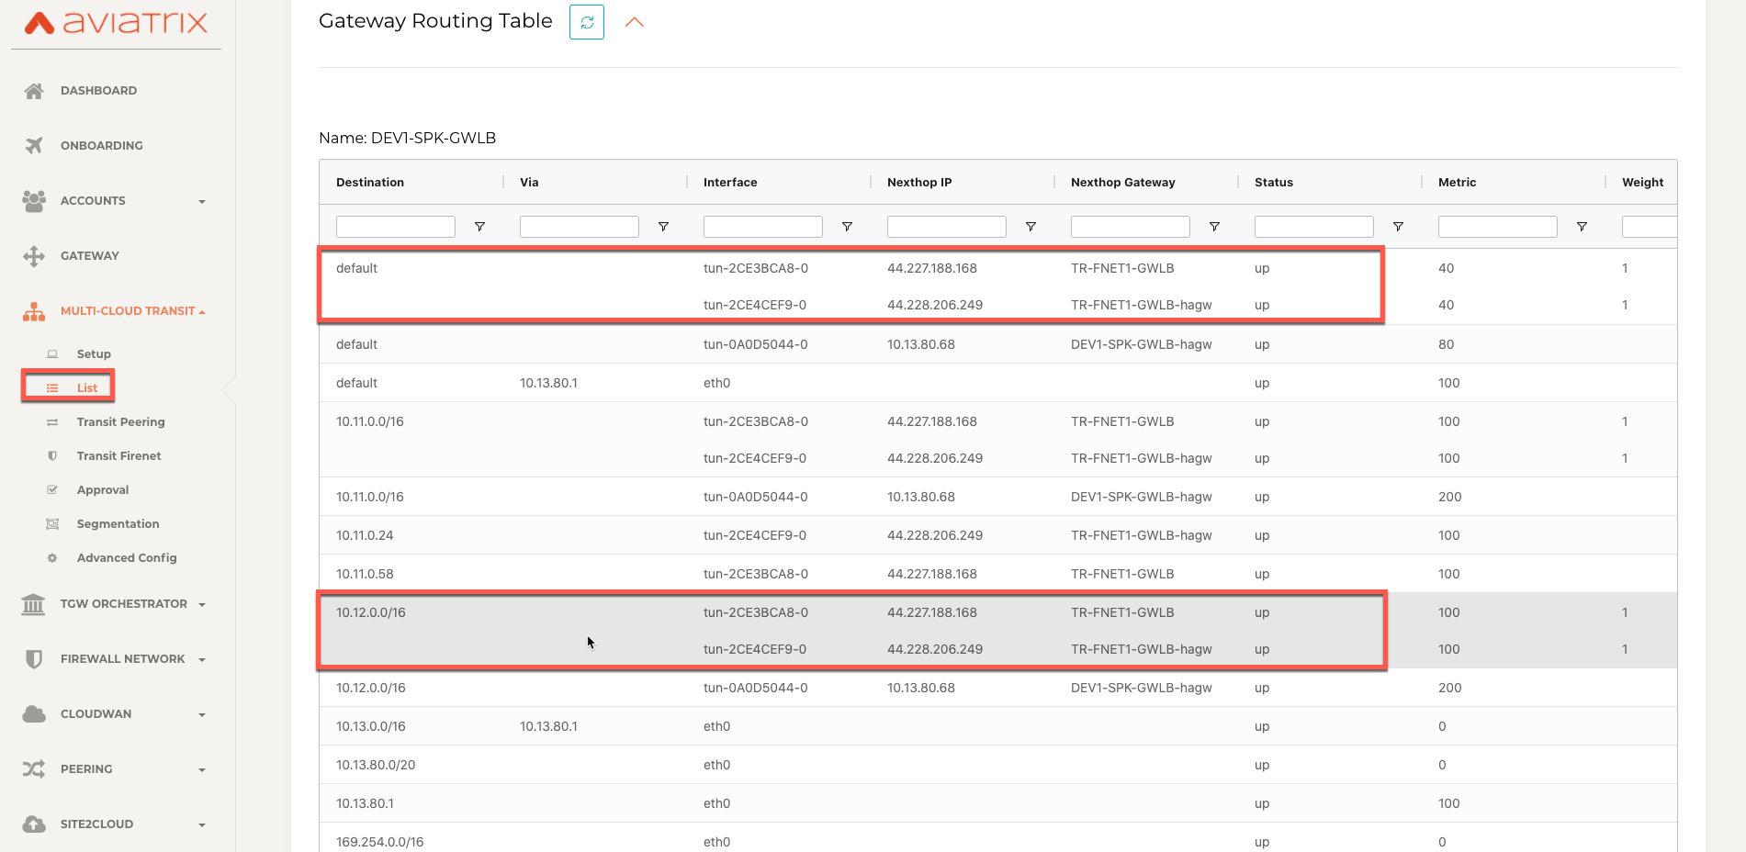Collapse the Multi-Cloud Transit menu
Image resolution: width=1746 pixels, height=852 pixels.
point(201,311)
